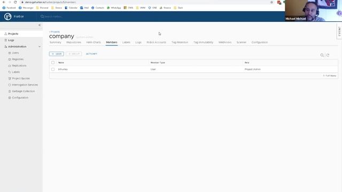Click the Replications icon in the sidebar

click(x=10, y=66)
